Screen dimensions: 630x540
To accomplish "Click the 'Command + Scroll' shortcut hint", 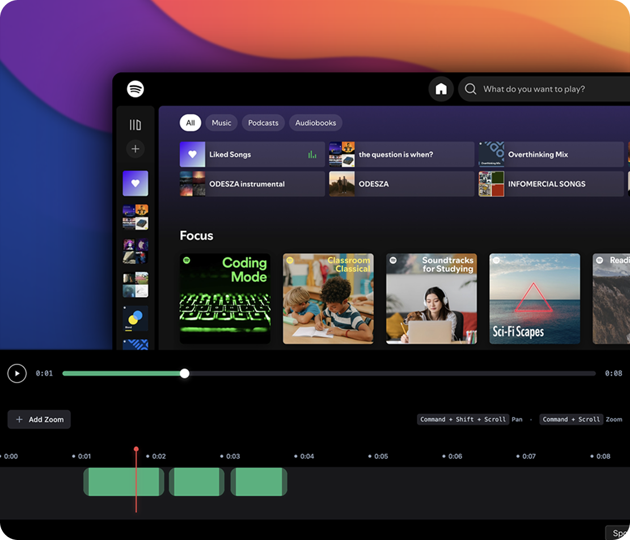I will point(571,419).
